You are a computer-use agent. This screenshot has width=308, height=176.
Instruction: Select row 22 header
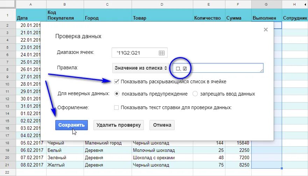pos(8,172)
